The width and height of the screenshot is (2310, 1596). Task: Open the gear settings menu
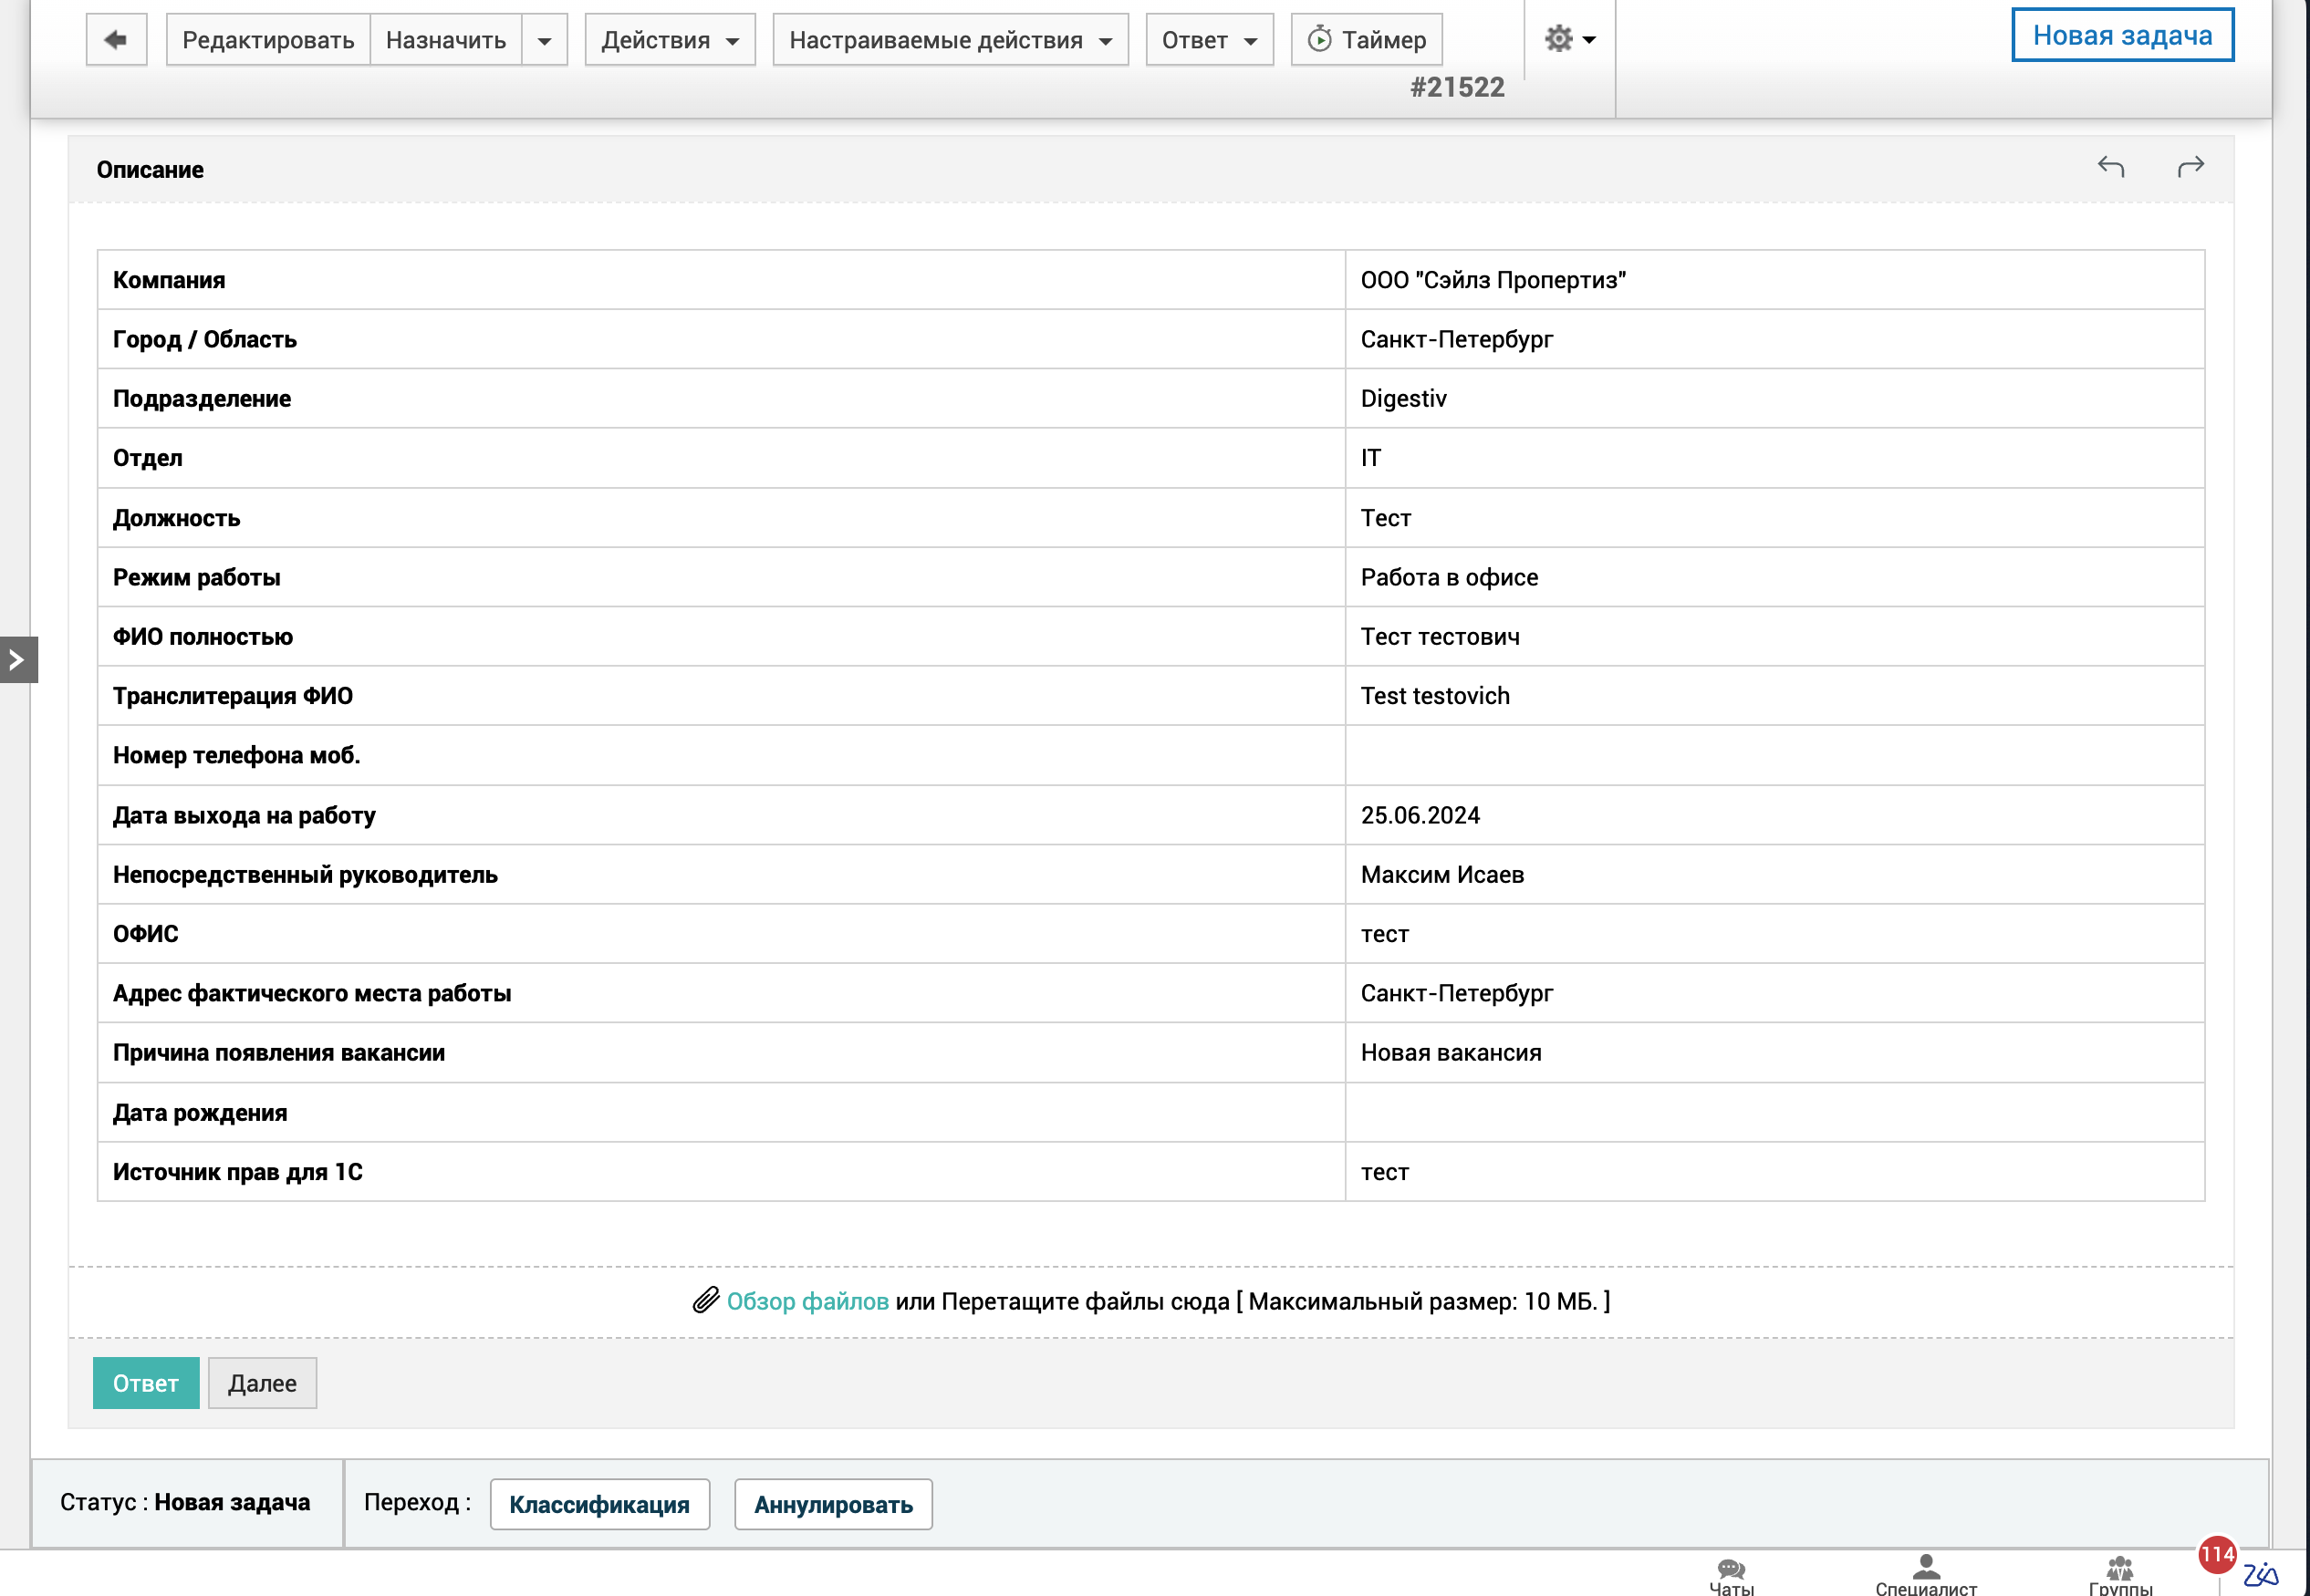click(1568, 40)
